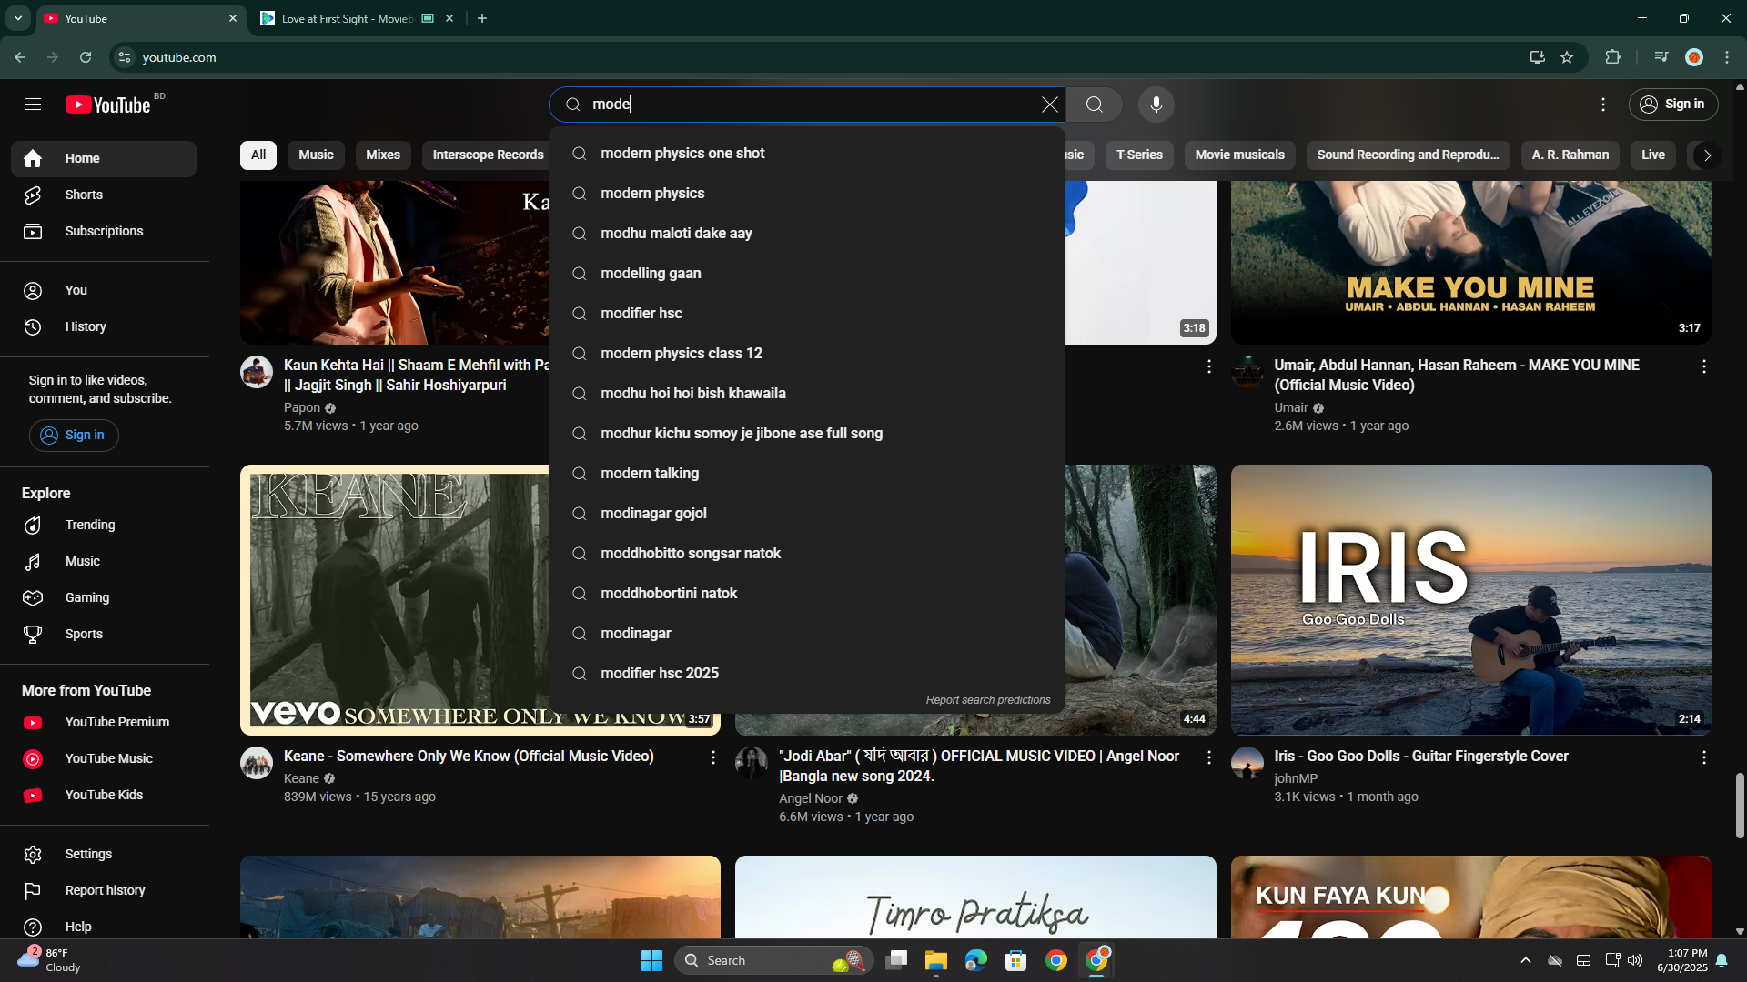Clear the search box with the X icon
The image size is (1747, 982).
click(x=1049, y=105)
